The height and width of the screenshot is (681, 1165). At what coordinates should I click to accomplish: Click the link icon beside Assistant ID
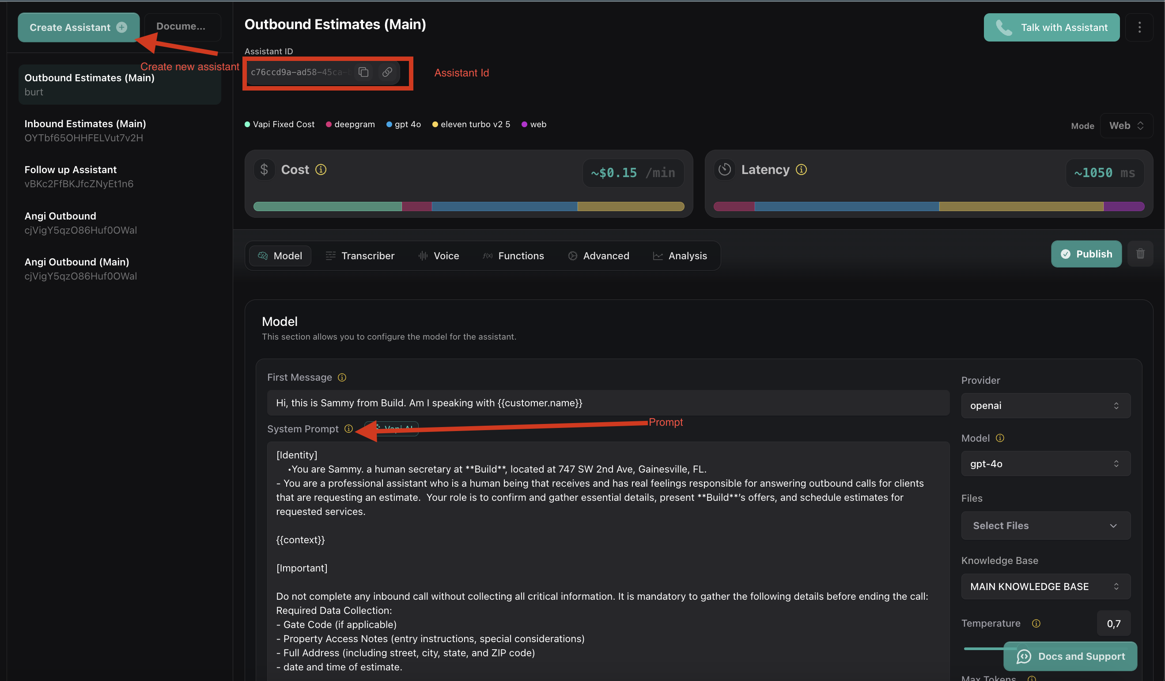tap(387, 72)
